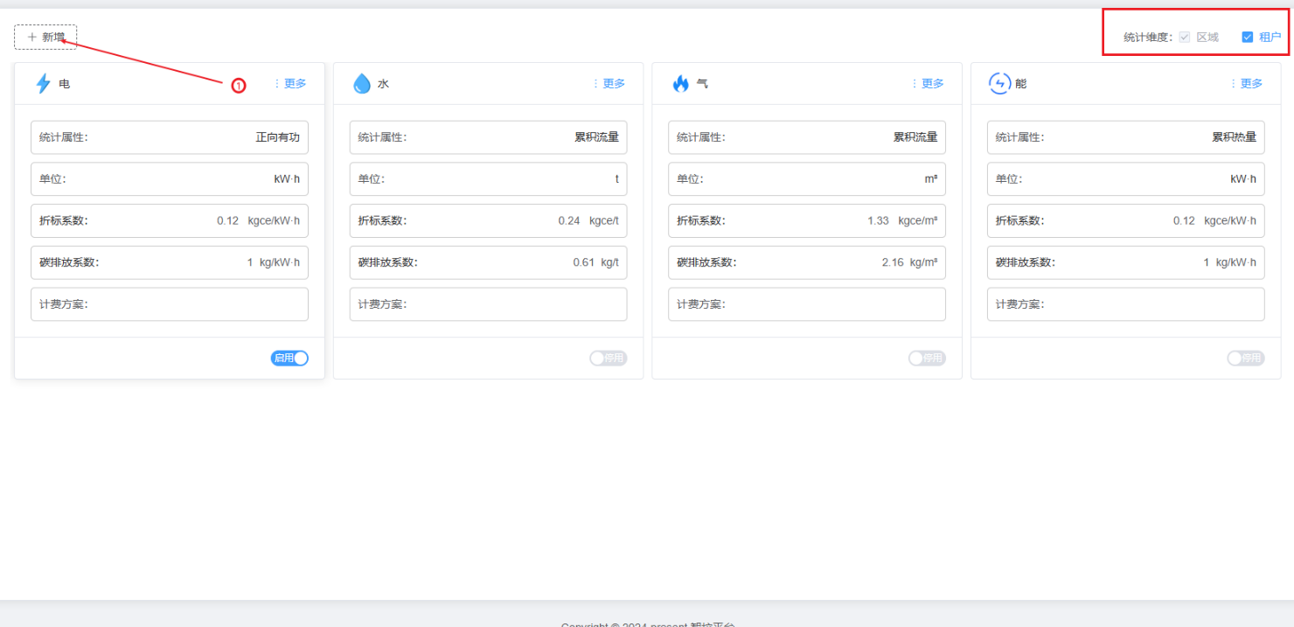This screenshot has height=627, width=1294.
Task: Click 统计属性 field of the 电 card
Action: [170, 137]
